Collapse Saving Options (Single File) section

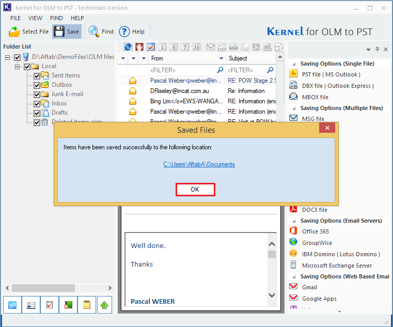click(x=294, y=64)
